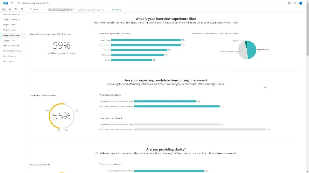309x173 pixels.
Task: Open the hamburger navigation menu
Action: [12, 3]
